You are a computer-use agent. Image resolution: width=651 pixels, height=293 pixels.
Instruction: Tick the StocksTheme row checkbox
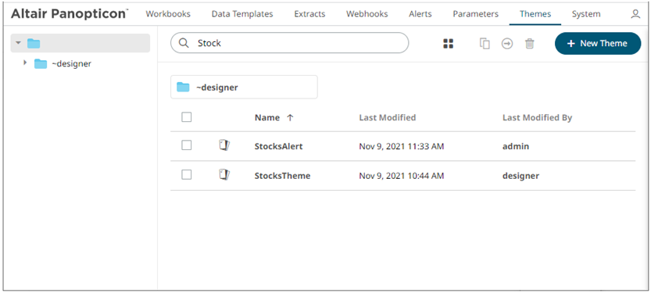[x=187, y=175]
